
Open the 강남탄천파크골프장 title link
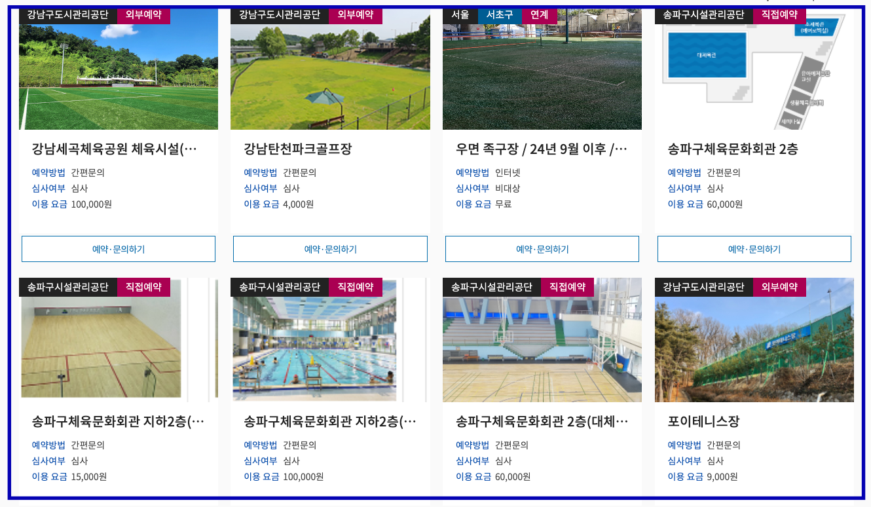coord(298,149)
